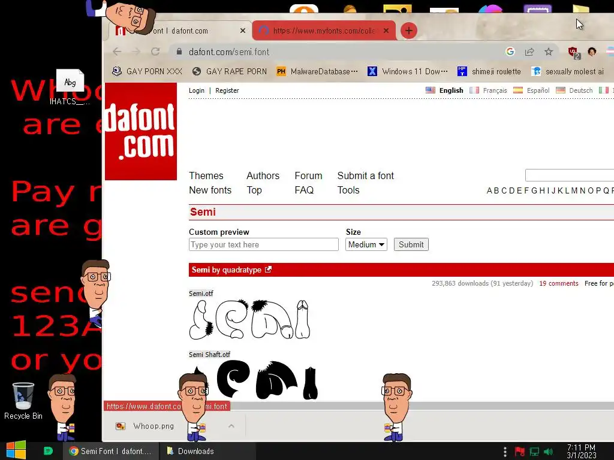Open the 19 comments link
The width and height of the screenshot is (614, 460).
(558, 283)
